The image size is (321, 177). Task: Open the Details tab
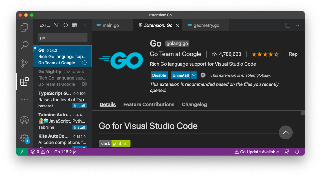[108, 104]
